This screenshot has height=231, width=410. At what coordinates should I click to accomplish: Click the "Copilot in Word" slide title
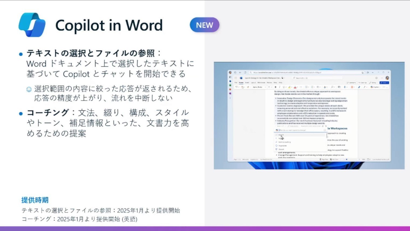pyautogui.click(x=109, y=25)
